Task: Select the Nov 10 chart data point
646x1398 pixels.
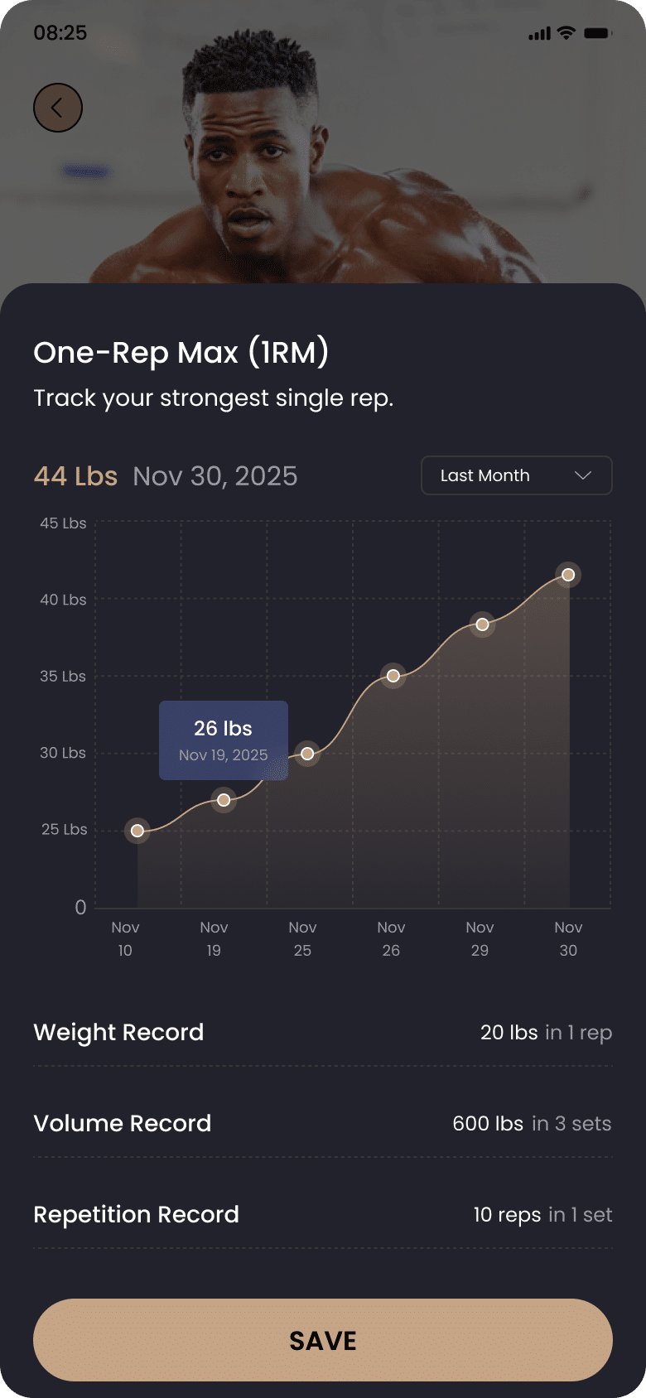Action: [137, 831]
